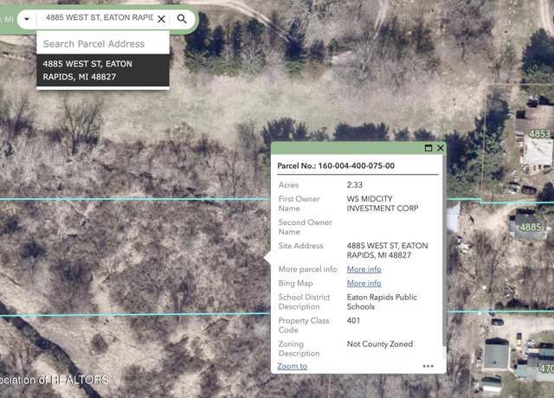Screen dimensions: 554x398
Task: Open More info link for parcel info
Action: (x=364, y=269)
